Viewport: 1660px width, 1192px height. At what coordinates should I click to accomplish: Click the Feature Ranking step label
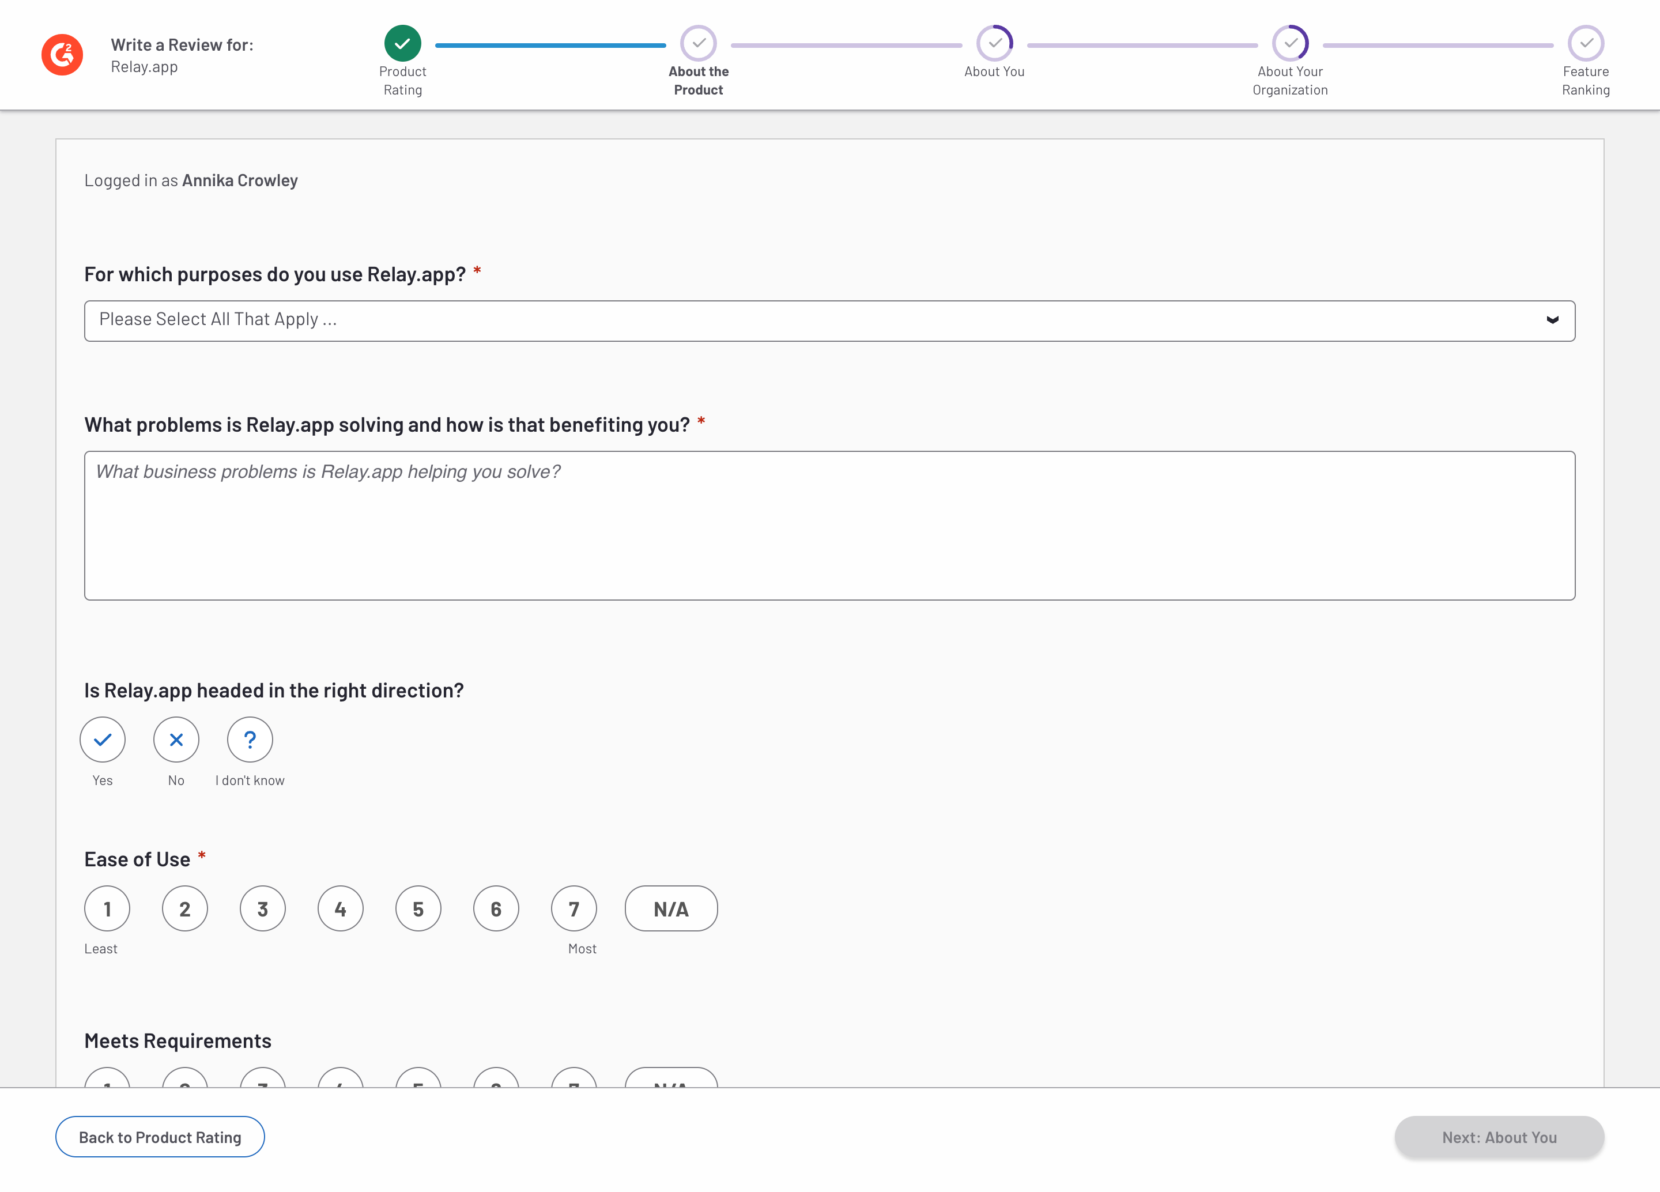pos(1585,81)
